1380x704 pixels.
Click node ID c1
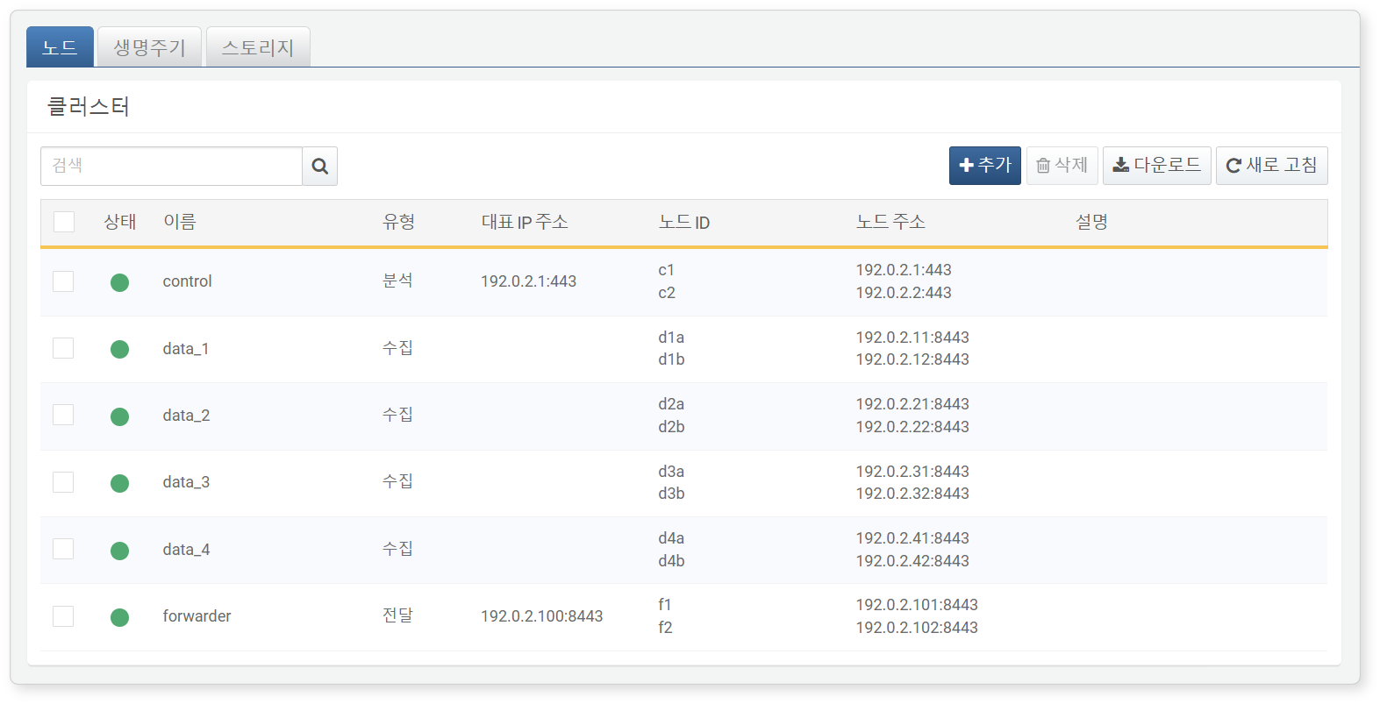[667, 270]
